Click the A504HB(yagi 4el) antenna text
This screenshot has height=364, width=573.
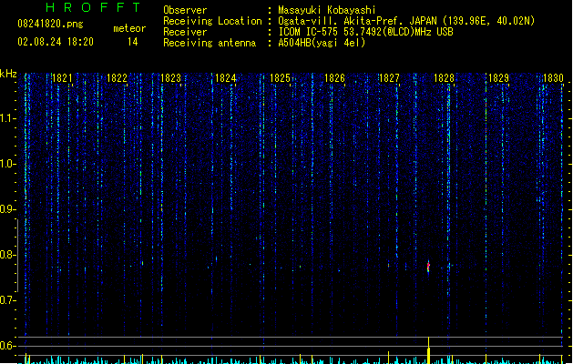pyautogui.click(x=322, y=43)
